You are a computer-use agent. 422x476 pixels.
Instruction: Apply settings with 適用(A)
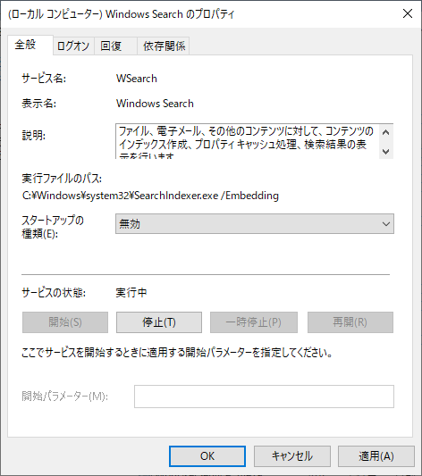point(376,456)
